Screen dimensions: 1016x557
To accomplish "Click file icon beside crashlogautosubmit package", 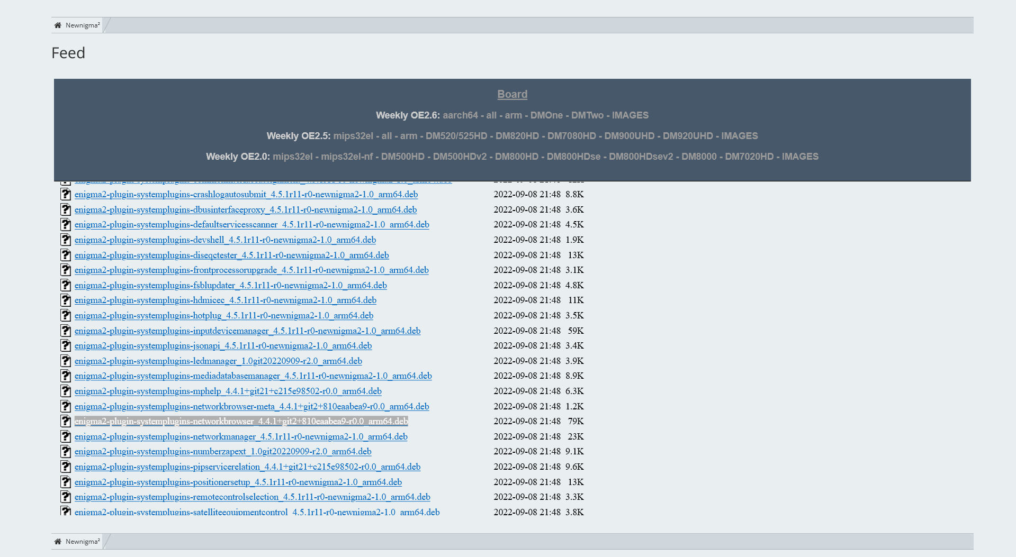I will 66,195.
